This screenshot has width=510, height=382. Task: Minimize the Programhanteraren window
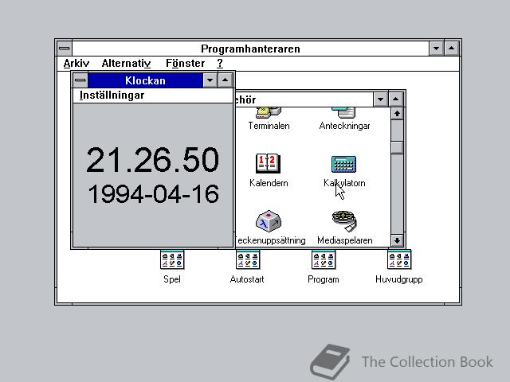pyautogui.click(x=436, y=49)
